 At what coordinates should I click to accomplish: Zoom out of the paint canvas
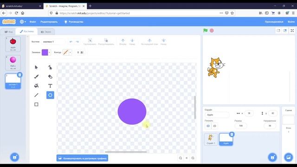point(181,158)
